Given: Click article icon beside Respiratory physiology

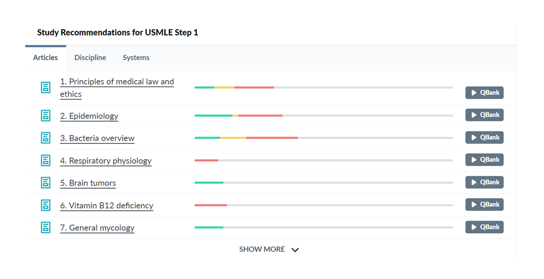Looking at the screenshot, I should point(45,160).
